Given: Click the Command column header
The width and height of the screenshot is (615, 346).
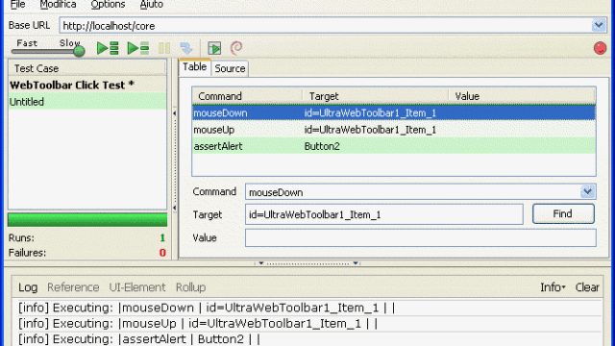Looking at the screenshot, I should [247, 96].
